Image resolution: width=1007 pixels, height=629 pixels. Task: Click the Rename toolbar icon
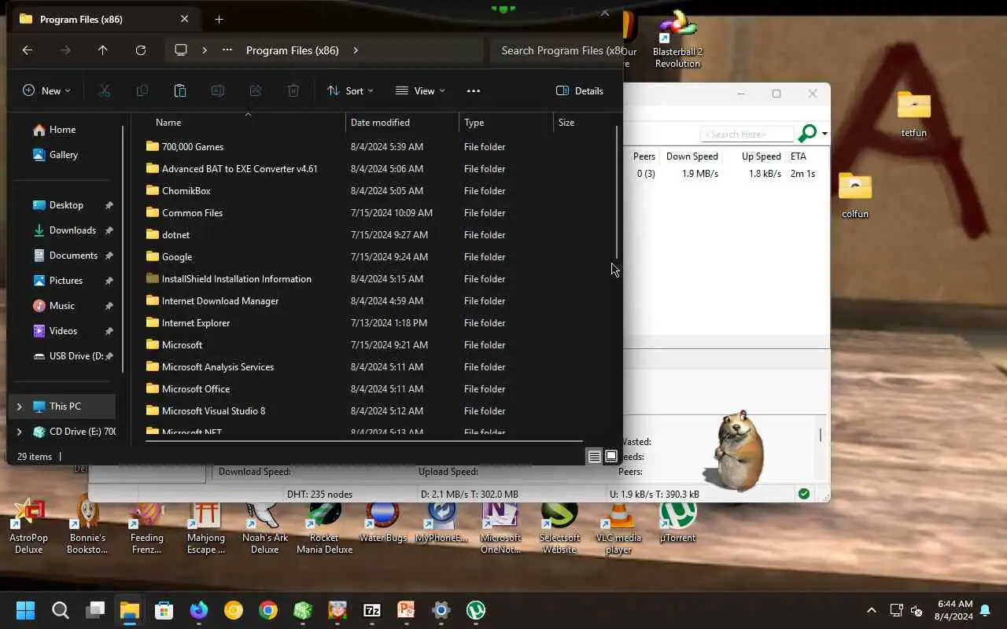218,91
